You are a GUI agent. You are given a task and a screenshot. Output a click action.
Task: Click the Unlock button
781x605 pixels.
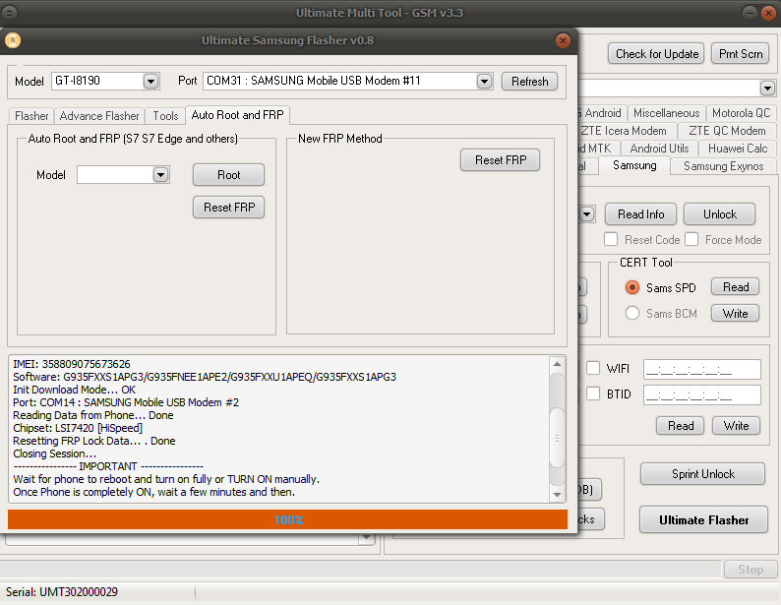[x=719, y=214]
